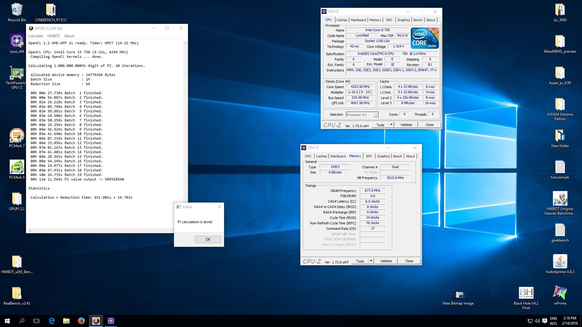Click the Core Speed value 4293.56 MHz
The image size is (582, 327).
pyautogui.click(x=360, y=87)
